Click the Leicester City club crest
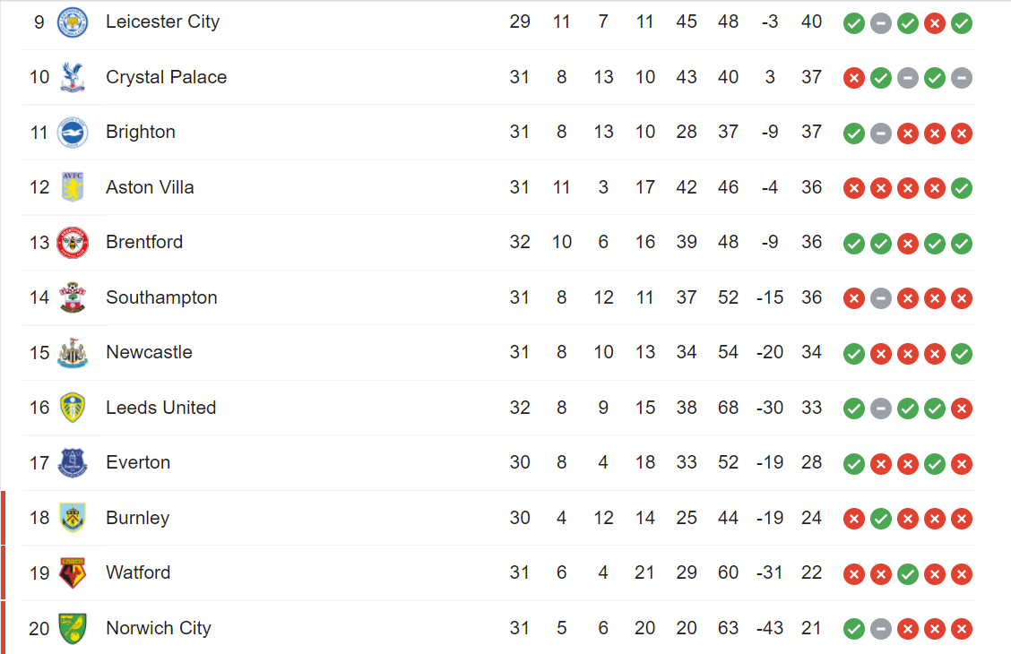Image resolution: width=1011 pixels, height=654 pixels. tap(73, 22)
